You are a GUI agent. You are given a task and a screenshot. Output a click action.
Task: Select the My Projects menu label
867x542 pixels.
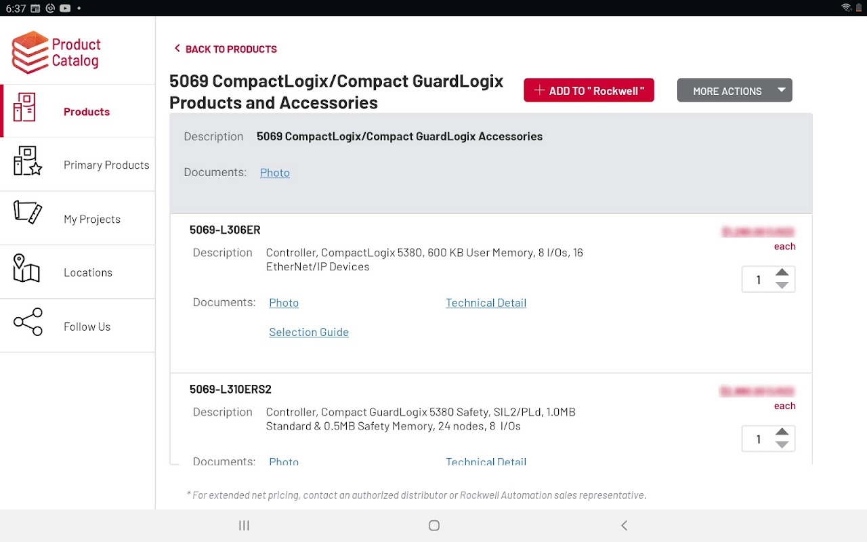pos(92,220)
